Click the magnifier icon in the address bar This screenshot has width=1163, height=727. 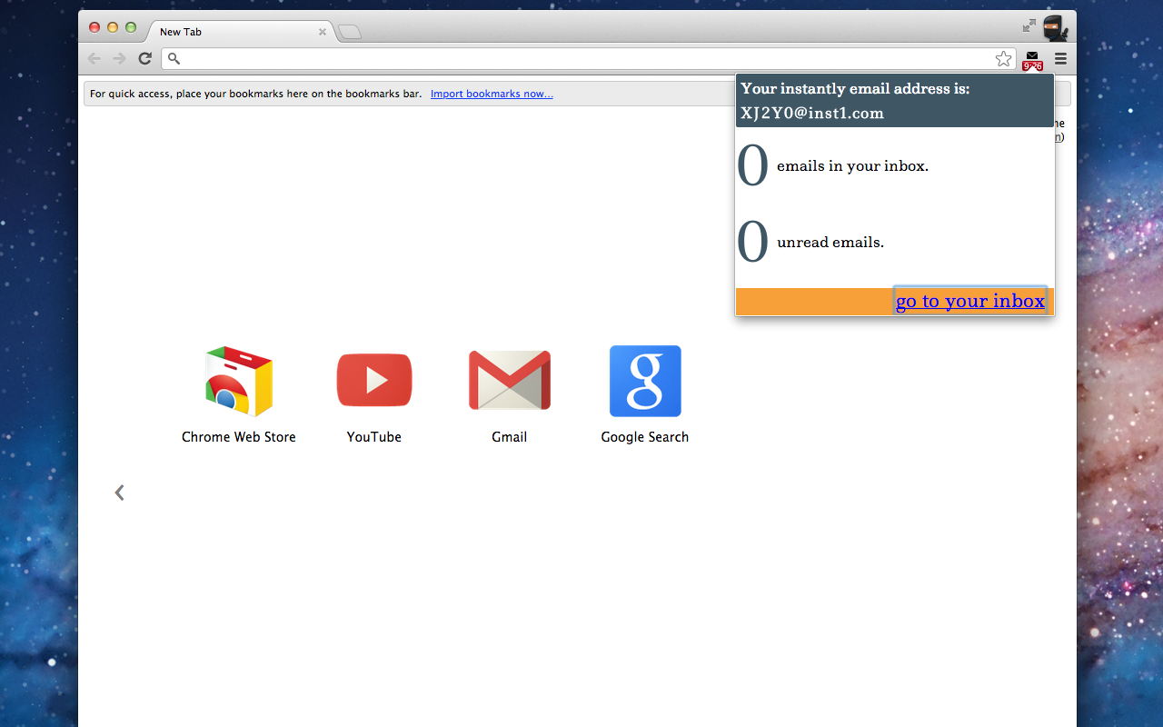(x=174, y=59)
